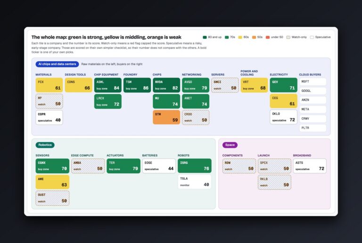Click the CHIP EQUIPMENT column heading

[x=106, y=75]
